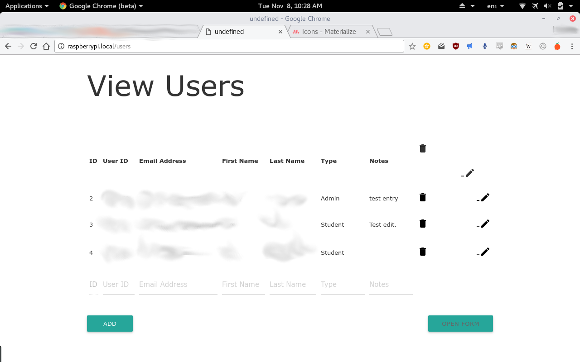Click the 'Test edit.' notes cell
Screen dimensions: 580x362
coord(382,224)
